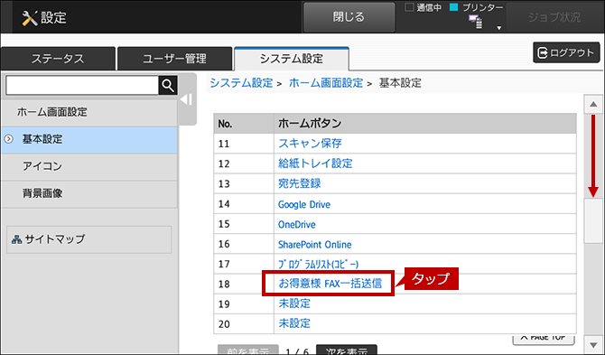Click the サイトマップ button

pyautogui.click(x=89, y=239)
